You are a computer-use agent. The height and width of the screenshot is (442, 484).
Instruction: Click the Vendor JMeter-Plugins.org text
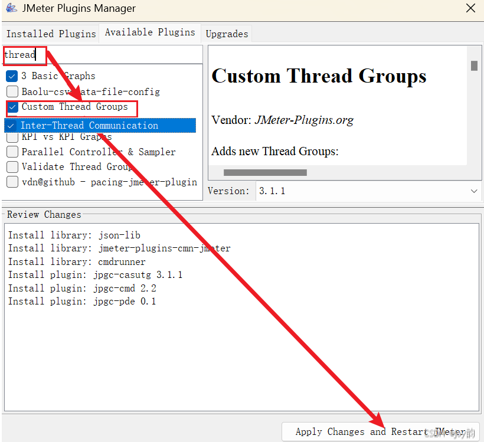click(283, 120)
